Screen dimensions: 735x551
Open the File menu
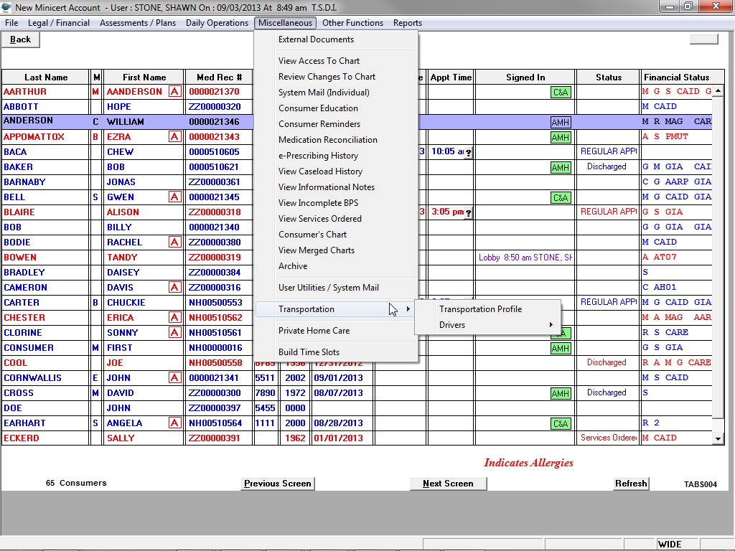click(11, 23)
